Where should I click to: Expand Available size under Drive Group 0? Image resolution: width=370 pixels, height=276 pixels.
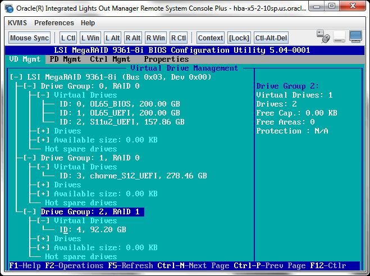coord(43,140)
